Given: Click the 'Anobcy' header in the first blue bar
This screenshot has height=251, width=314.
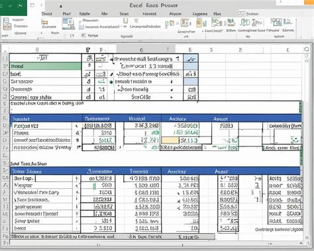Looking at the screenshot, I should point(178,119).
